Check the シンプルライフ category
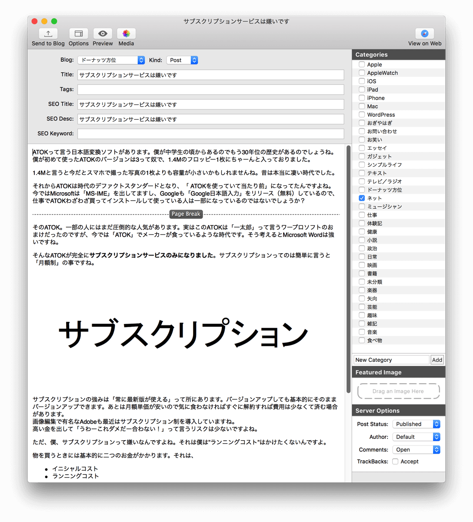 [362, 164]
